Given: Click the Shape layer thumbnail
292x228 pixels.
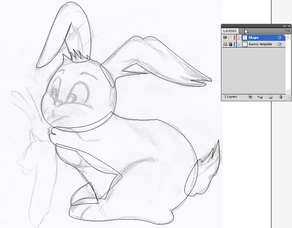Looking at the screenshot, I should tap(245, 38).
